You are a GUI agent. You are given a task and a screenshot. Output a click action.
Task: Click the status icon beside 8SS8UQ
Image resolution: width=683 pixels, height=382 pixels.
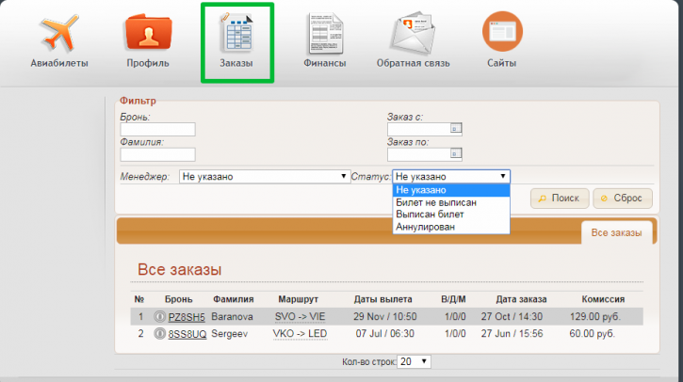pyautogui.click(x=160, y=334)
